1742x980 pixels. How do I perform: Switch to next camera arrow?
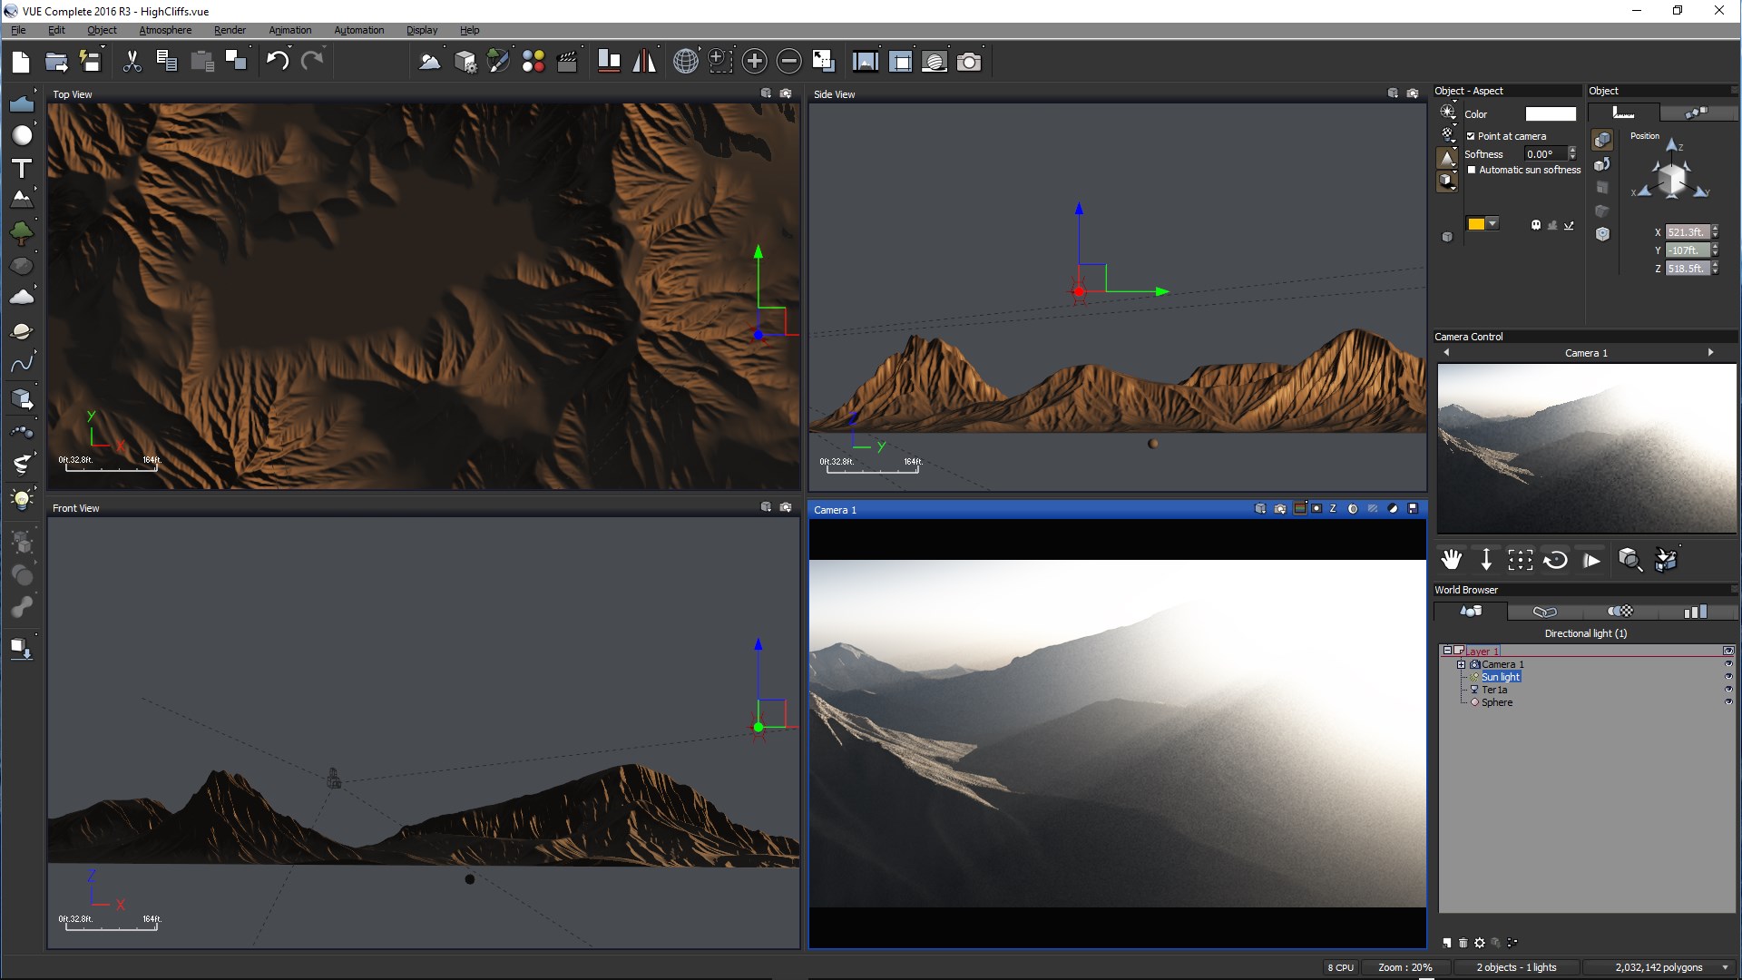coord(1710,353)
